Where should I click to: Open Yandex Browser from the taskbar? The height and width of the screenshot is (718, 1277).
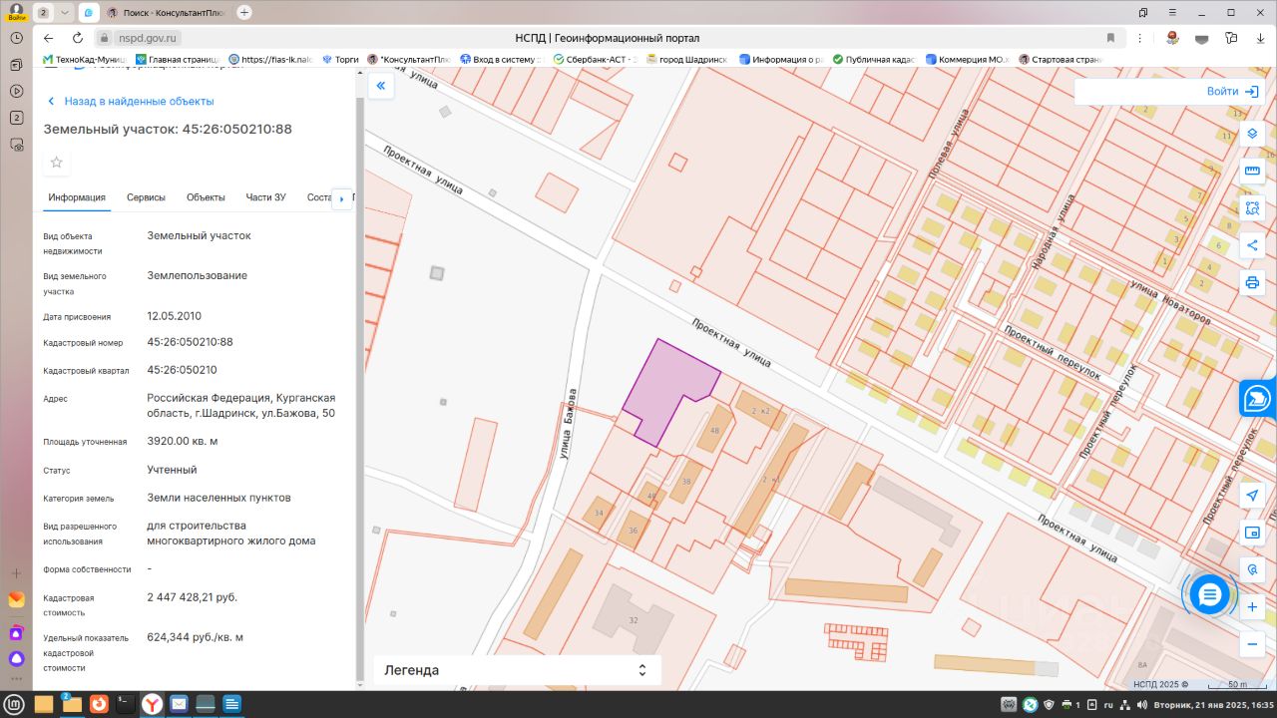pyautogui.click(x=152, y=704)
